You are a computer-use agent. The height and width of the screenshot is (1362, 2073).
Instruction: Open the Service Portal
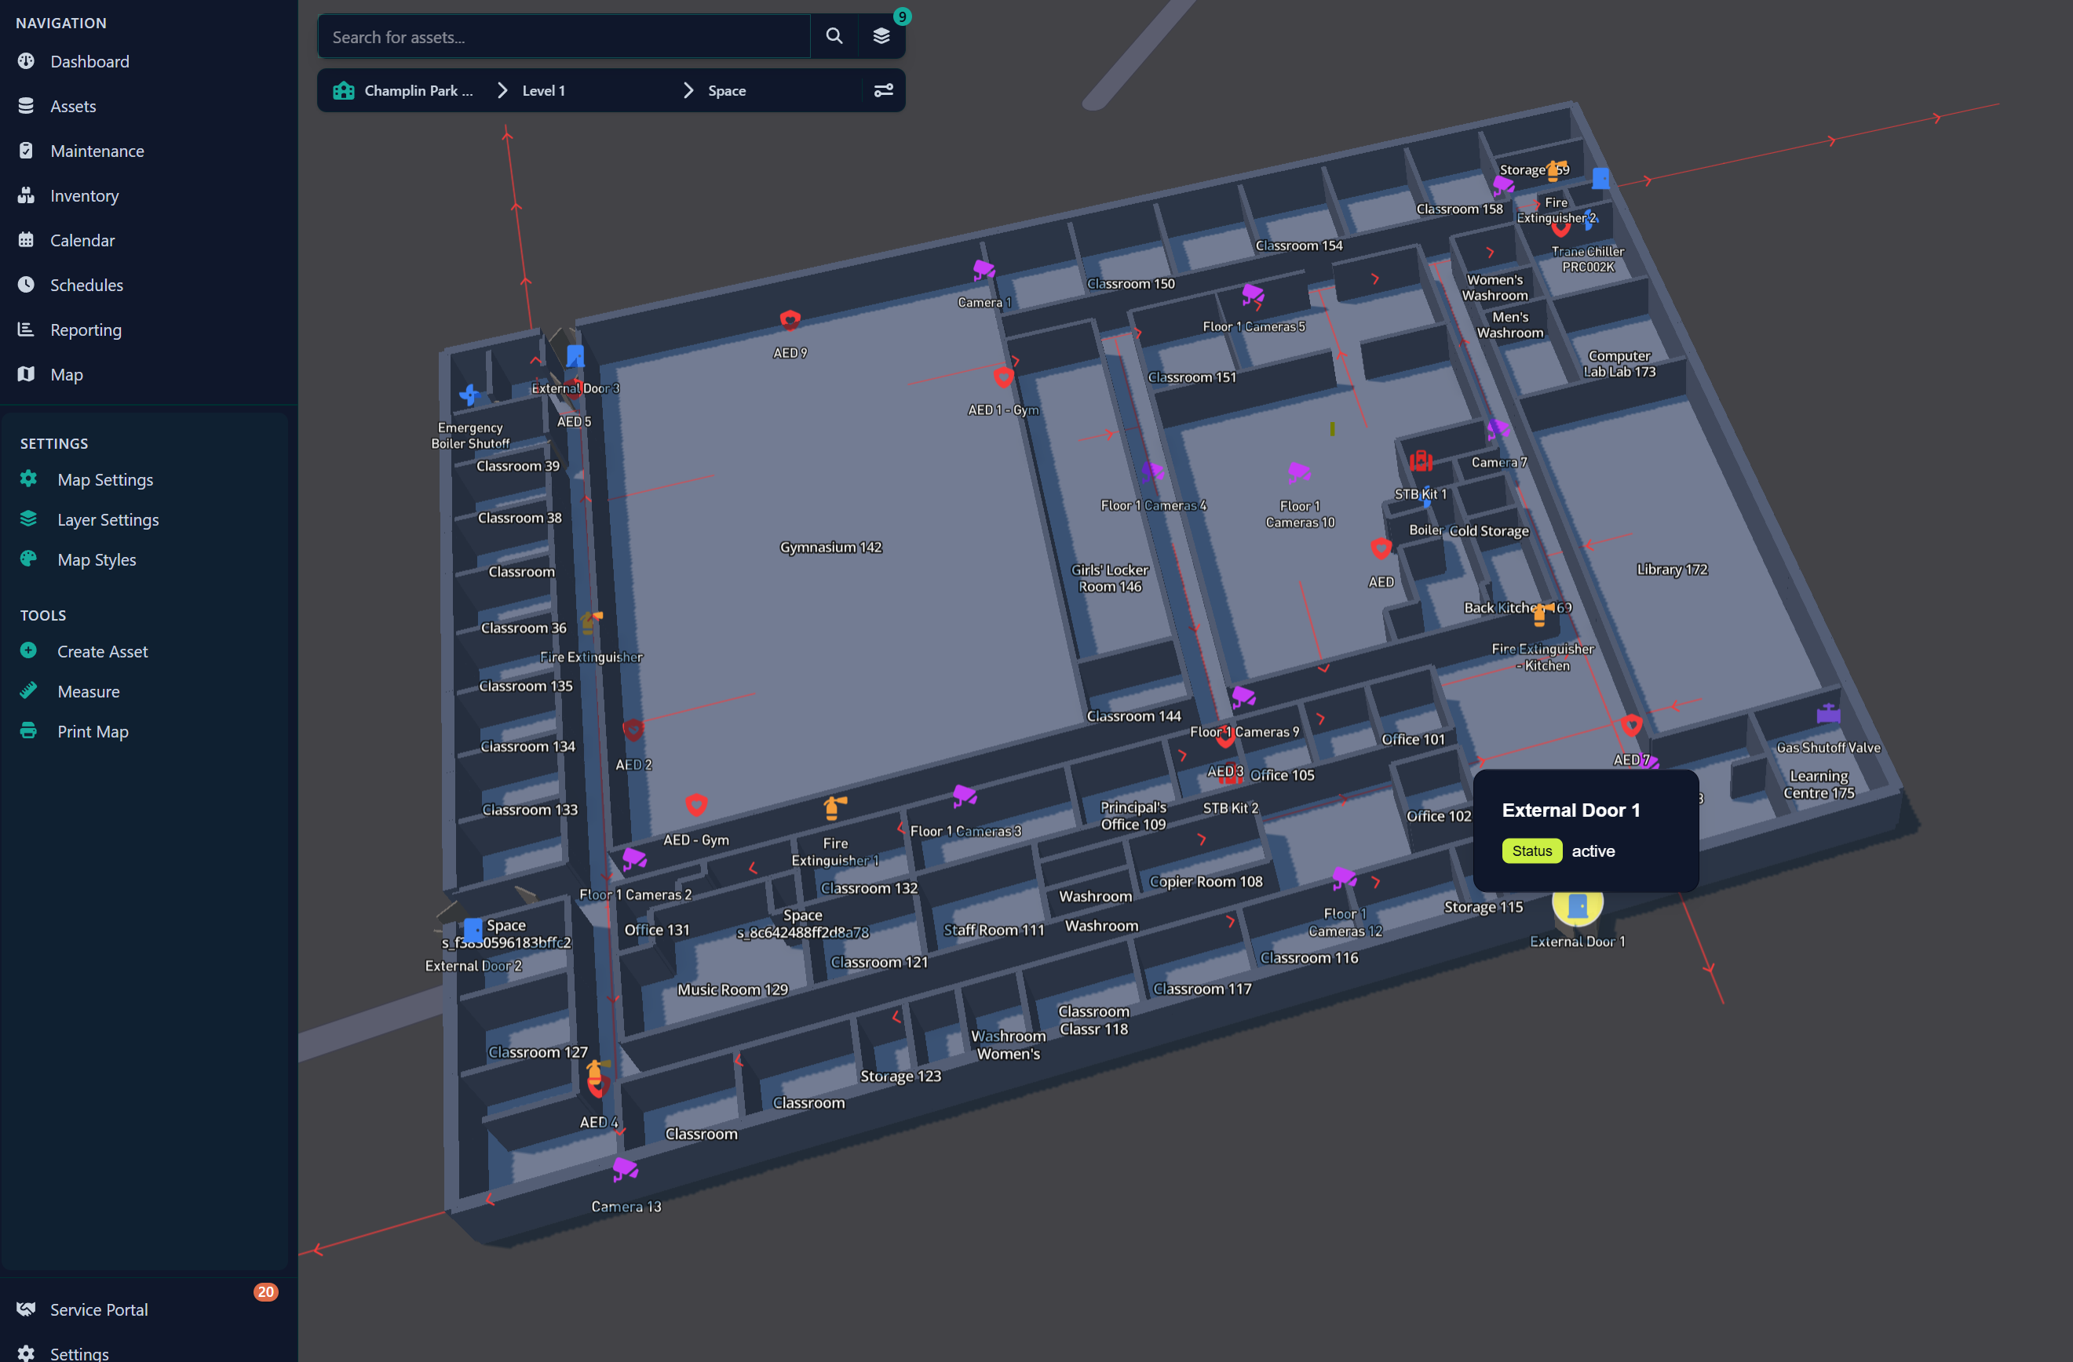click(x=98, y=1309)
